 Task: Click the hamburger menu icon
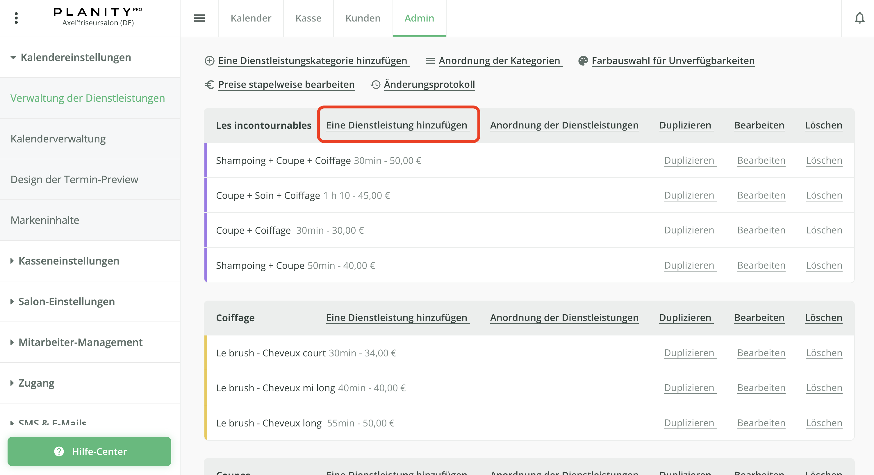199,18
